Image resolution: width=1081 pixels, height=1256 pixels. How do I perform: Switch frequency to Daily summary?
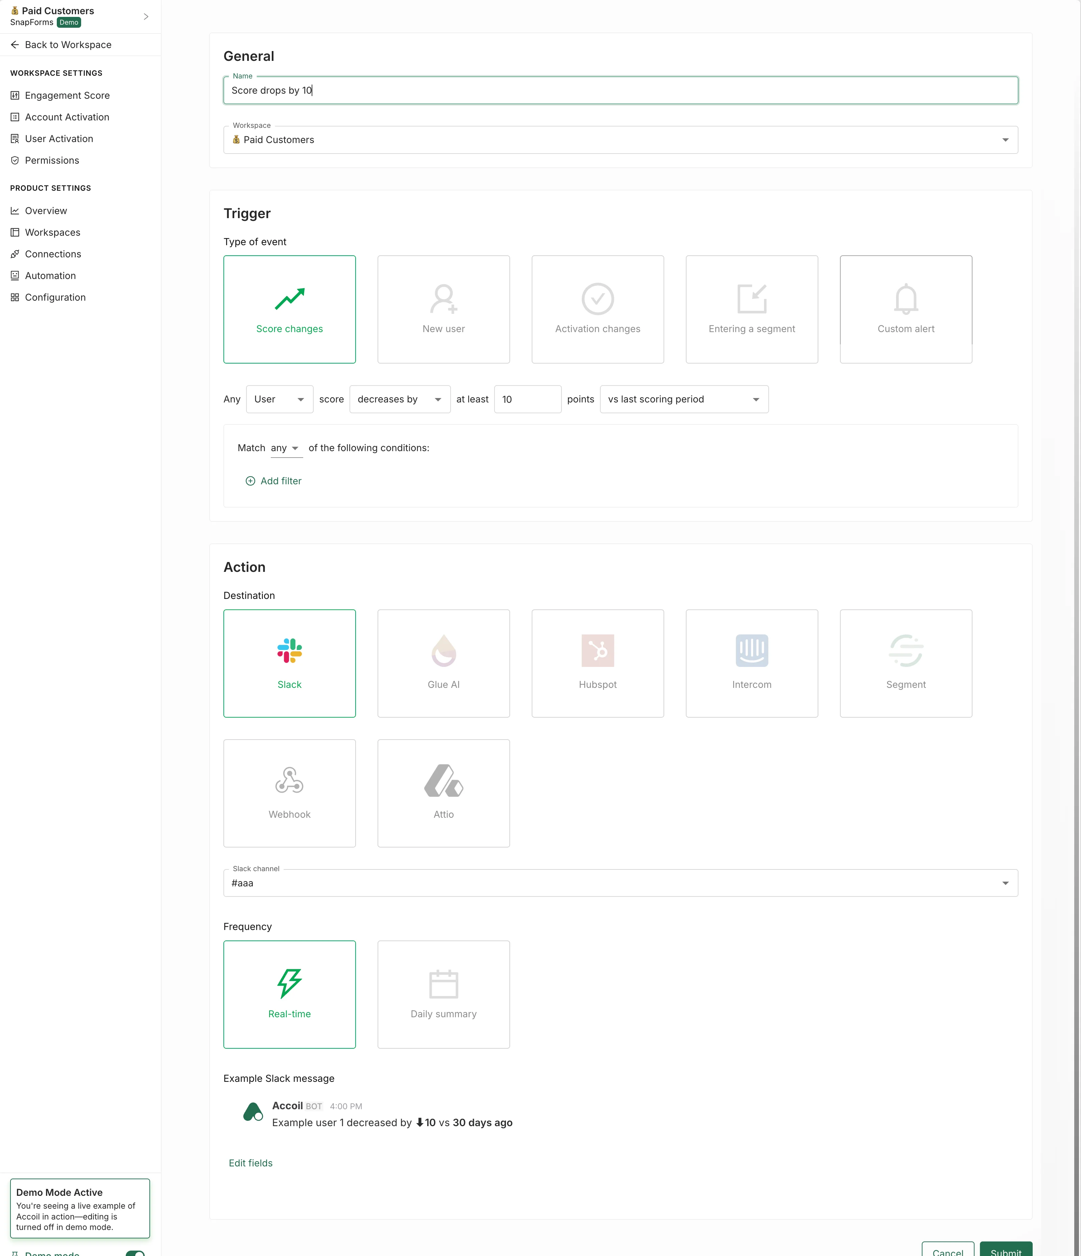(x=443, y=994)
